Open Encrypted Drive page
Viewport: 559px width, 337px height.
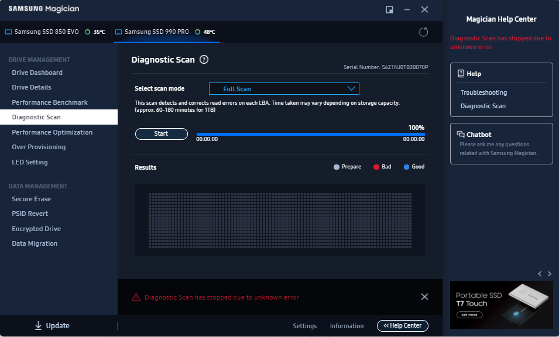tap(36, 229)
